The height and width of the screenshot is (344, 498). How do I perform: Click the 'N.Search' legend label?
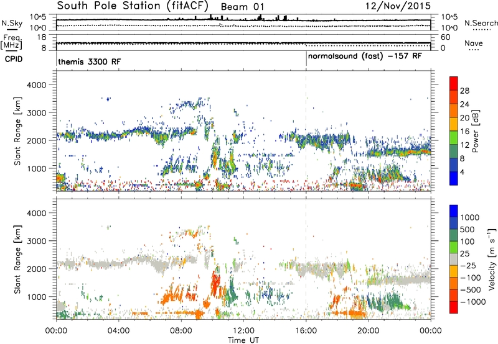pos(481,23)
